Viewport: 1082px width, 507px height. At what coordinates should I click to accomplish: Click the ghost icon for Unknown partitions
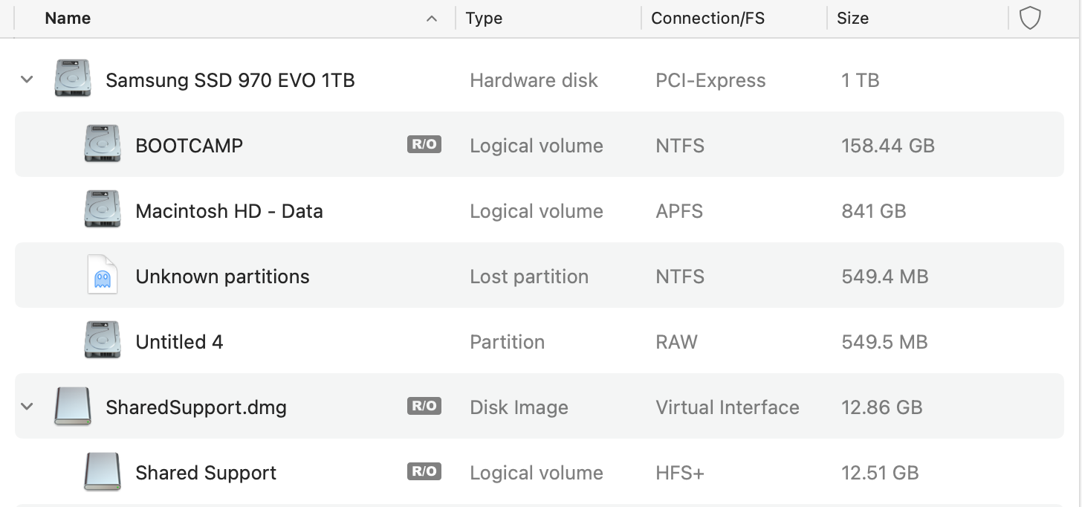click(103, 275)
